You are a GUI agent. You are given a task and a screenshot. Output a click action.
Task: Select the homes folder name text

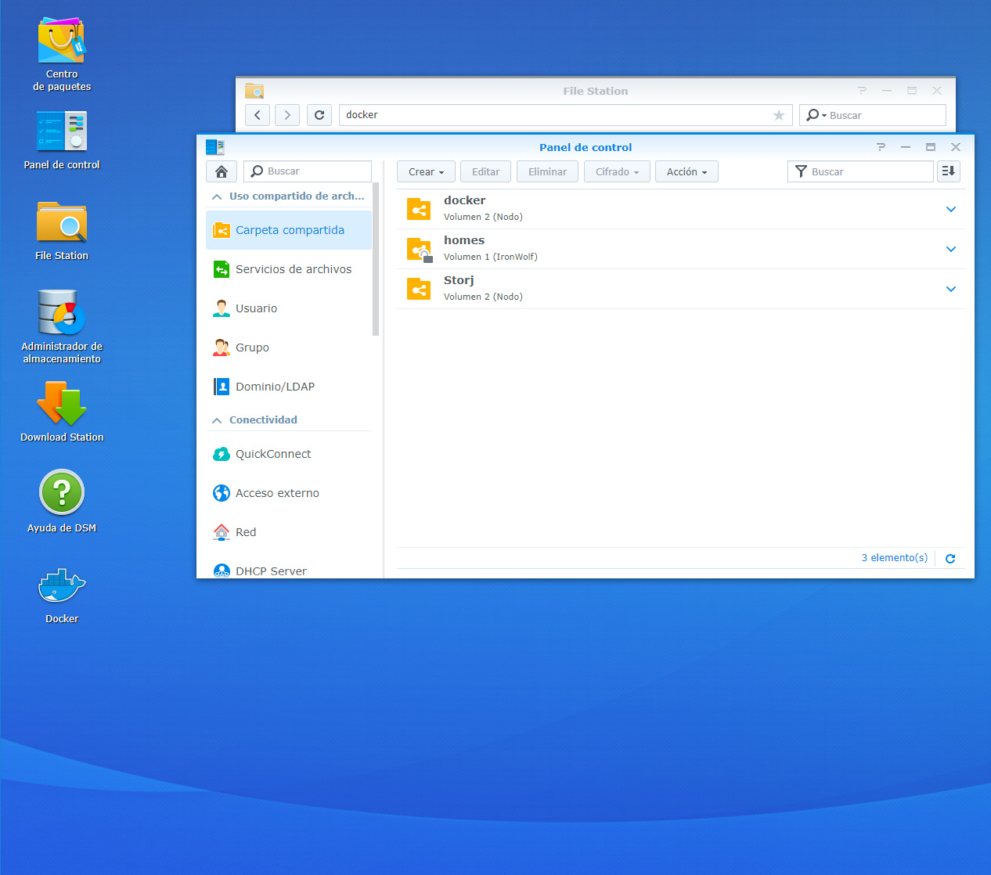[x=464, y=240]
